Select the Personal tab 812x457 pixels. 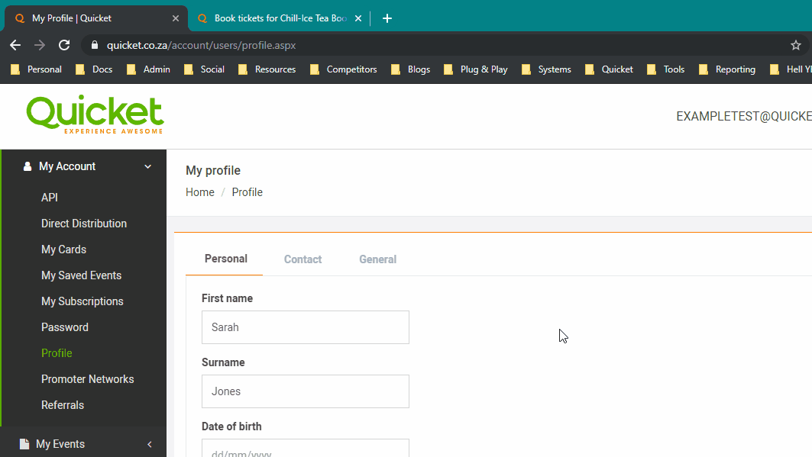tap(226, 259)
